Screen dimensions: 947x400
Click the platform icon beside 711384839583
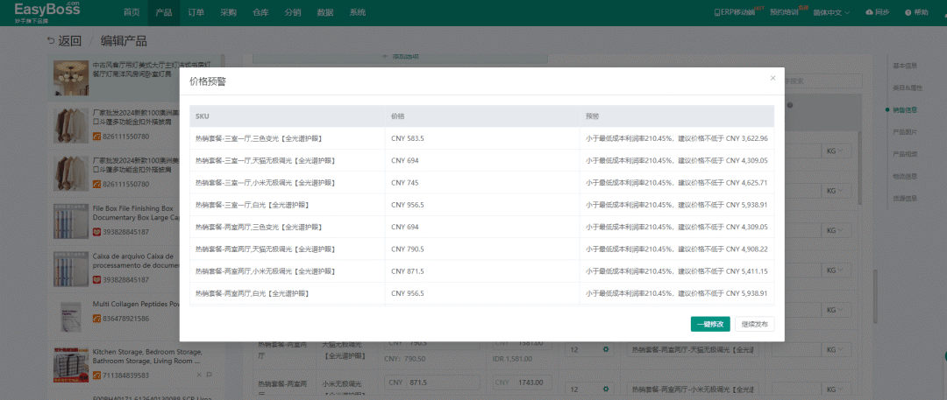click(x=96, y=375)
